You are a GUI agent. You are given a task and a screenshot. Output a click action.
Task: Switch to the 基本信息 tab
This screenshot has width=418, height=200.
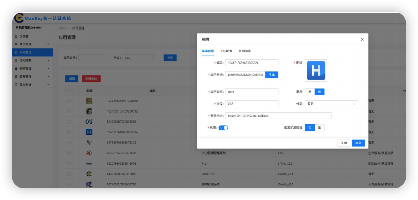coord(208,51)
